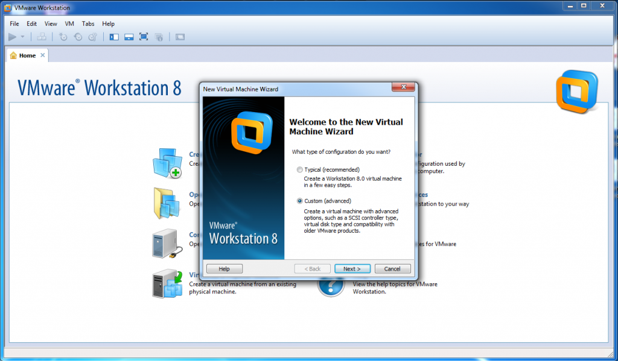The width and height of the screenshot is (618, 361).
Task: Click the Help button in wizard
Action: click(x=225, y=269)
